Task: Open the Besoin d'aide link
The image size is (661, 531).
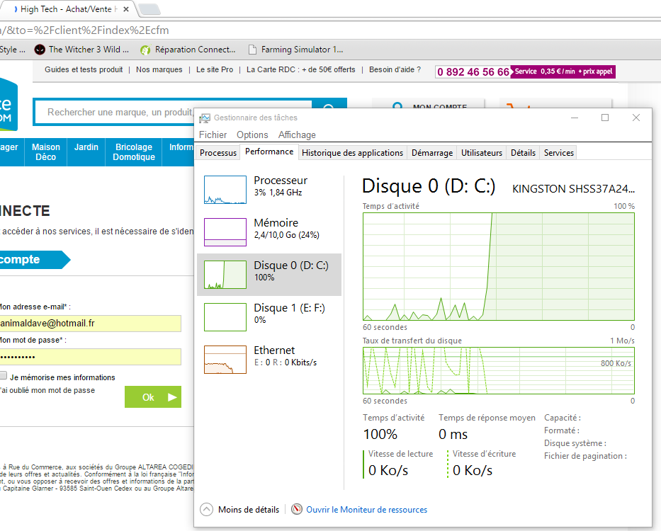Action: pyautogui.click(x=395, y=69)
